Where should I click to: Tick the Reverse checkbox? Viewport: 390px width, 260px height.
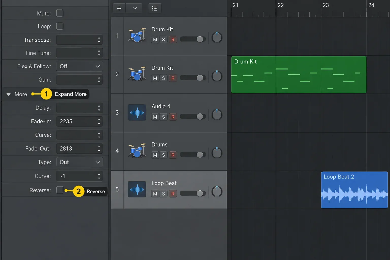60,190
